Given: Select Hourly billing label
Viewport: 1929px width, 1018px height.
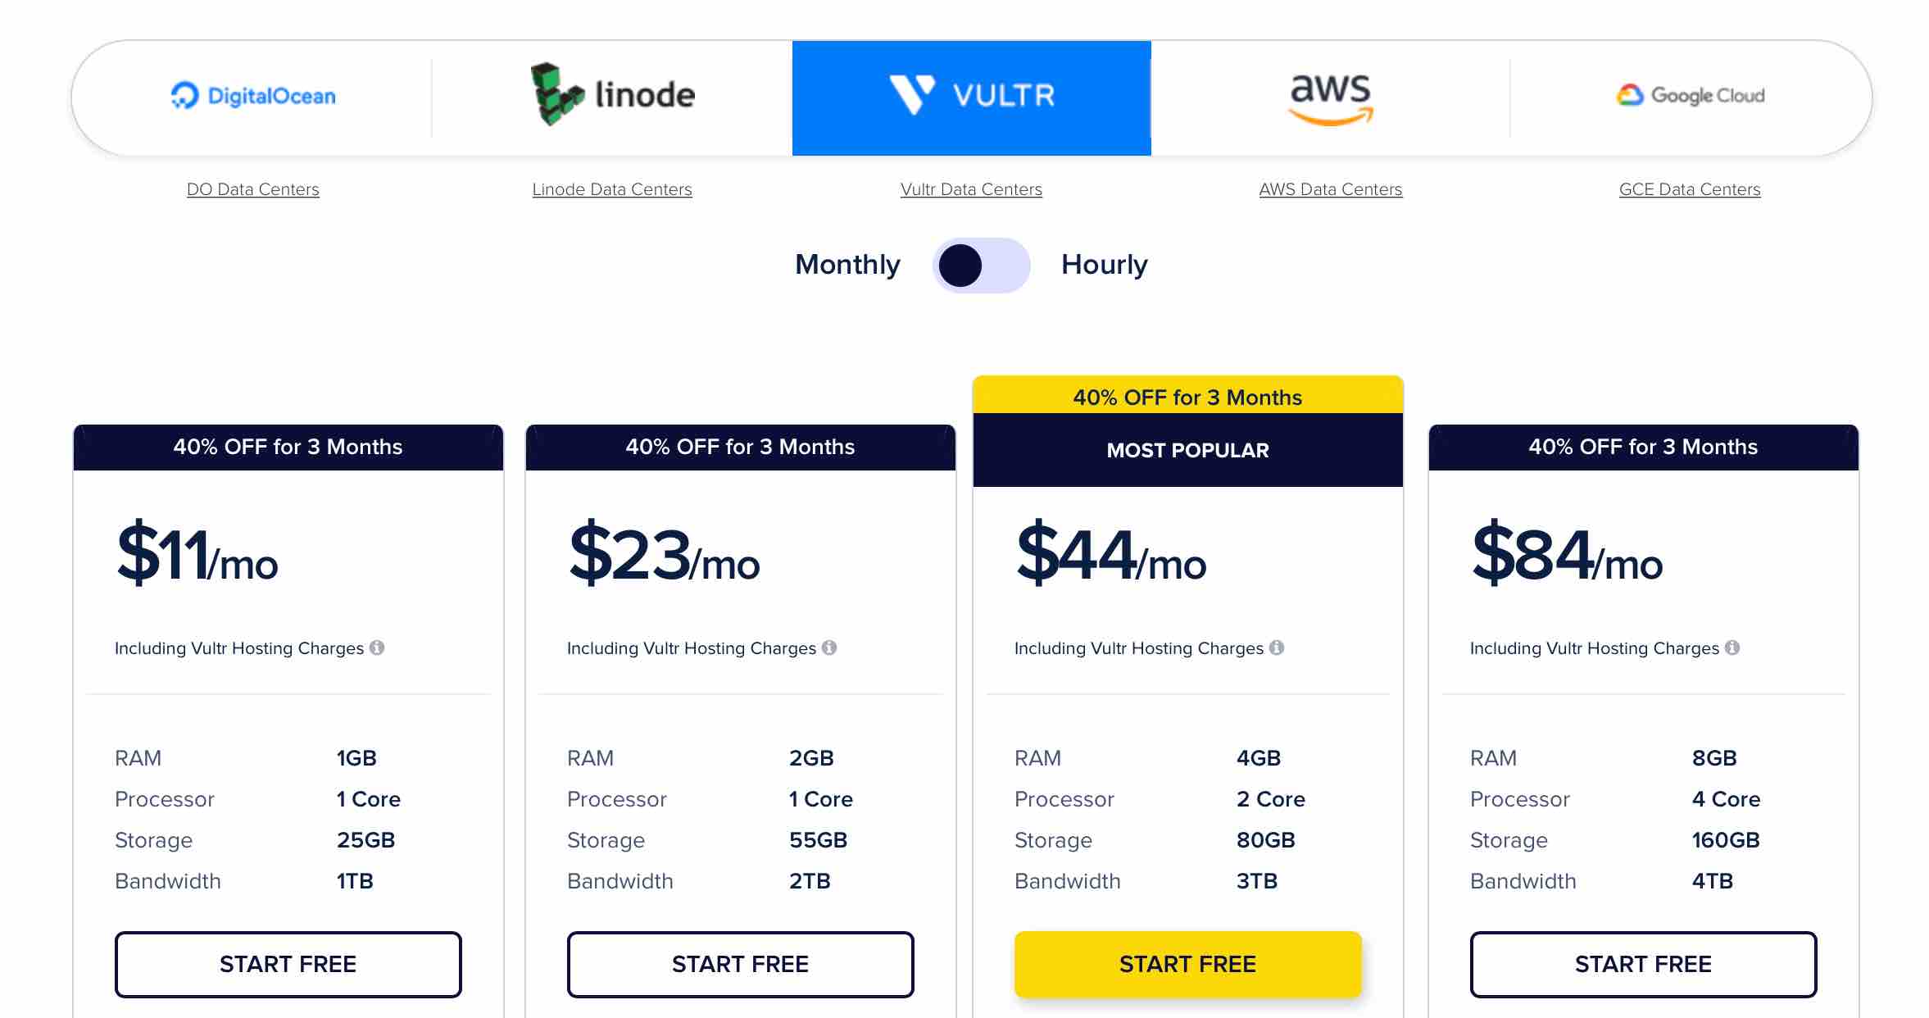Looking at the screenshot, I should point(1105,265).
